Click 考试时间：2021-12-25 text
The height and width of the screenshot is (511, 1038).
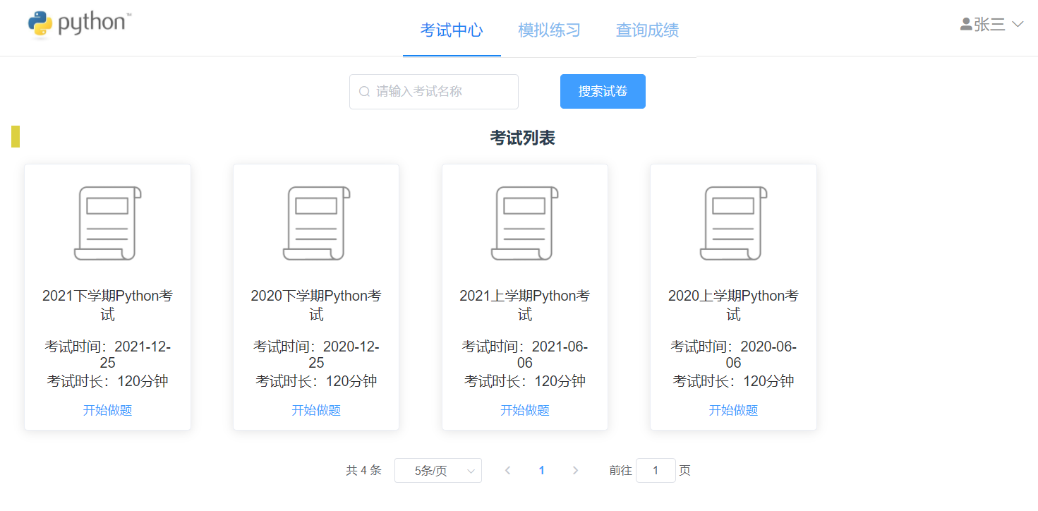pos(107,354)
